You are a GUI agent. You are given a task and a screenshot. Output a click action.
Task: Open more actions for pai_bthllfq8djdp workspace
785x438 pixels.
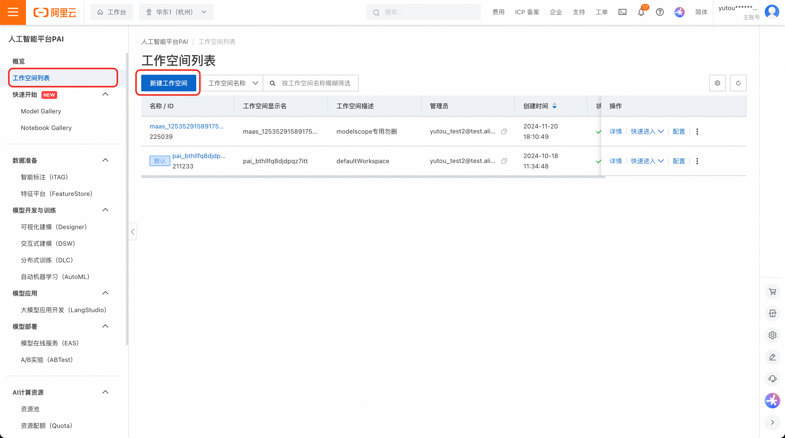pyautogui.click(x=697, y=161)
